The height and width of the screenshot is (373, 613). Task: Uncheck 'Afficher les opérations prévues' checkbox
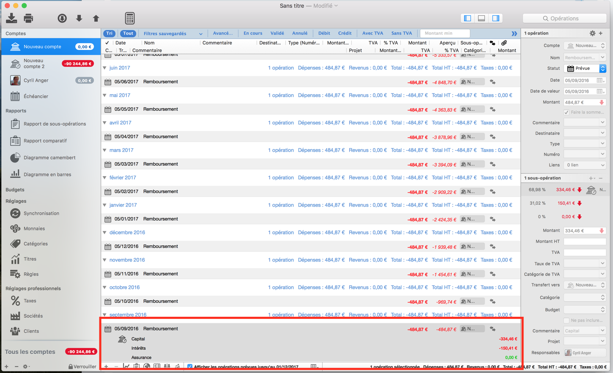click(190, 367)
